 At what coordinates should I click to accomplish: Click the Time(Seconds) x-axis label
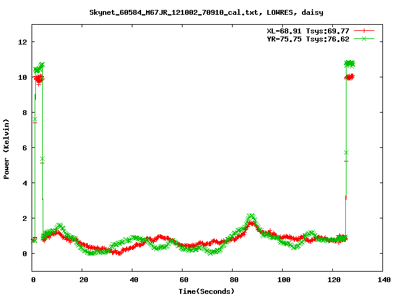tap(207, 291)
